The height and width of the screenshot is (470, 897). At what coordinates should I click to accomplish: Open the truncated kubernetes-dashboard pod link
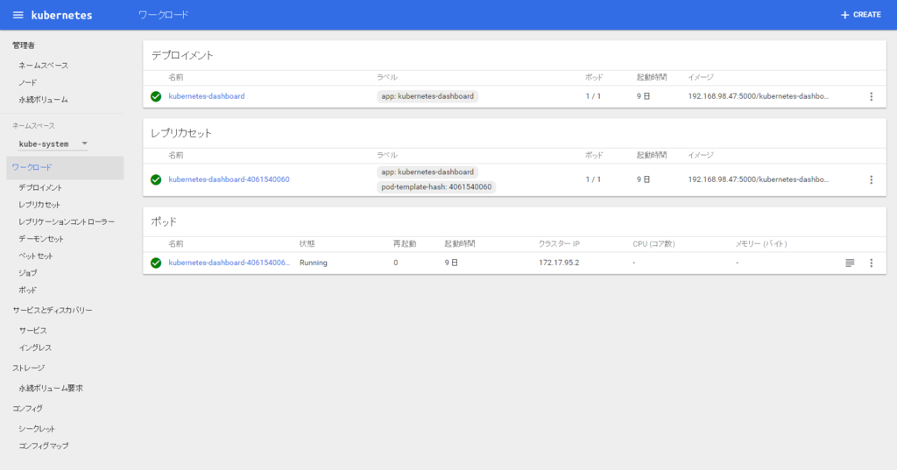click(229, 263)
